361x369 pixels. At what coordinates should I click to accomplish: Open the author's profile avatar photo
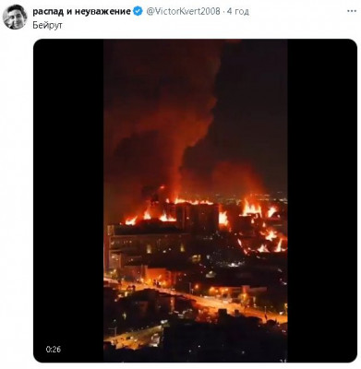point(15,17)
